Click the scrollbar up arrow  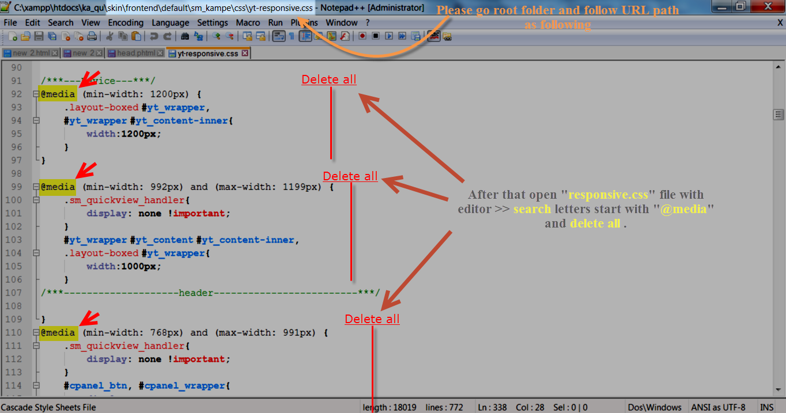click(x=778, y=67)
